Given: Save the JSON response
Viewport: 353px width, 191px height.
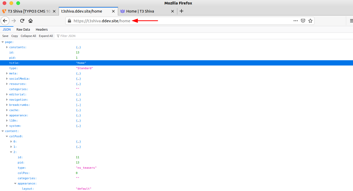Looking at the screenshot, I should click(5, 36).
